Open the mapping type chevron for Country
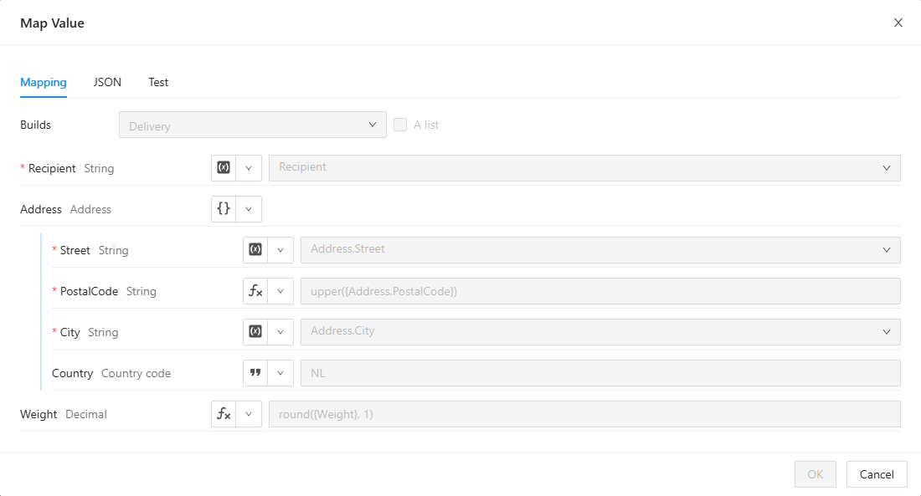The width and height of the screenshot is (921, 496). [280, 373]
